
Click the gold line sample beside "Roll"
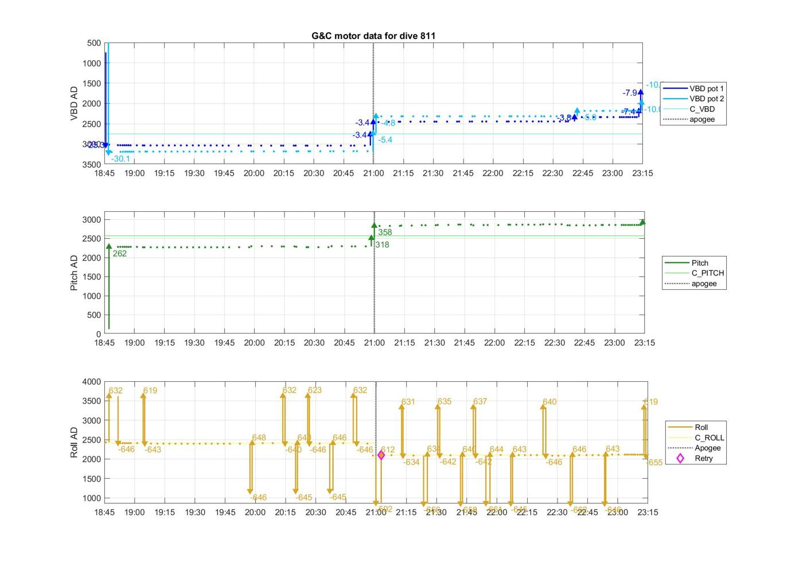point(680,427)
